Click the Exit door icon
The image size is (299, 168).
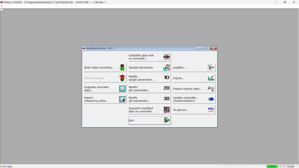click(166, 120)
